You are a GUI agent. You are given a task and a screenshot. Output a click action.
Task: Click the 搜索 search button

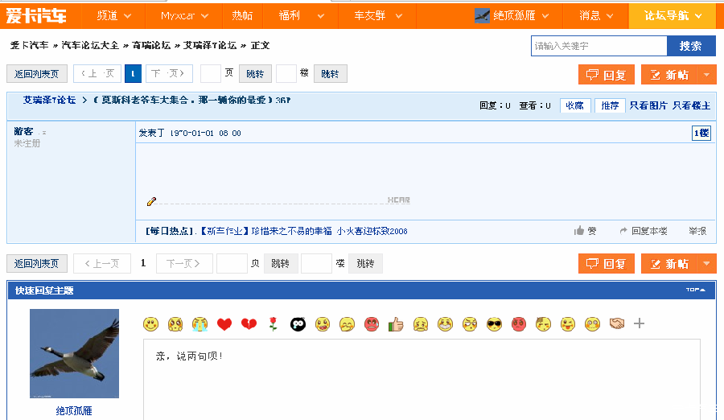click(x=691, y=46)
